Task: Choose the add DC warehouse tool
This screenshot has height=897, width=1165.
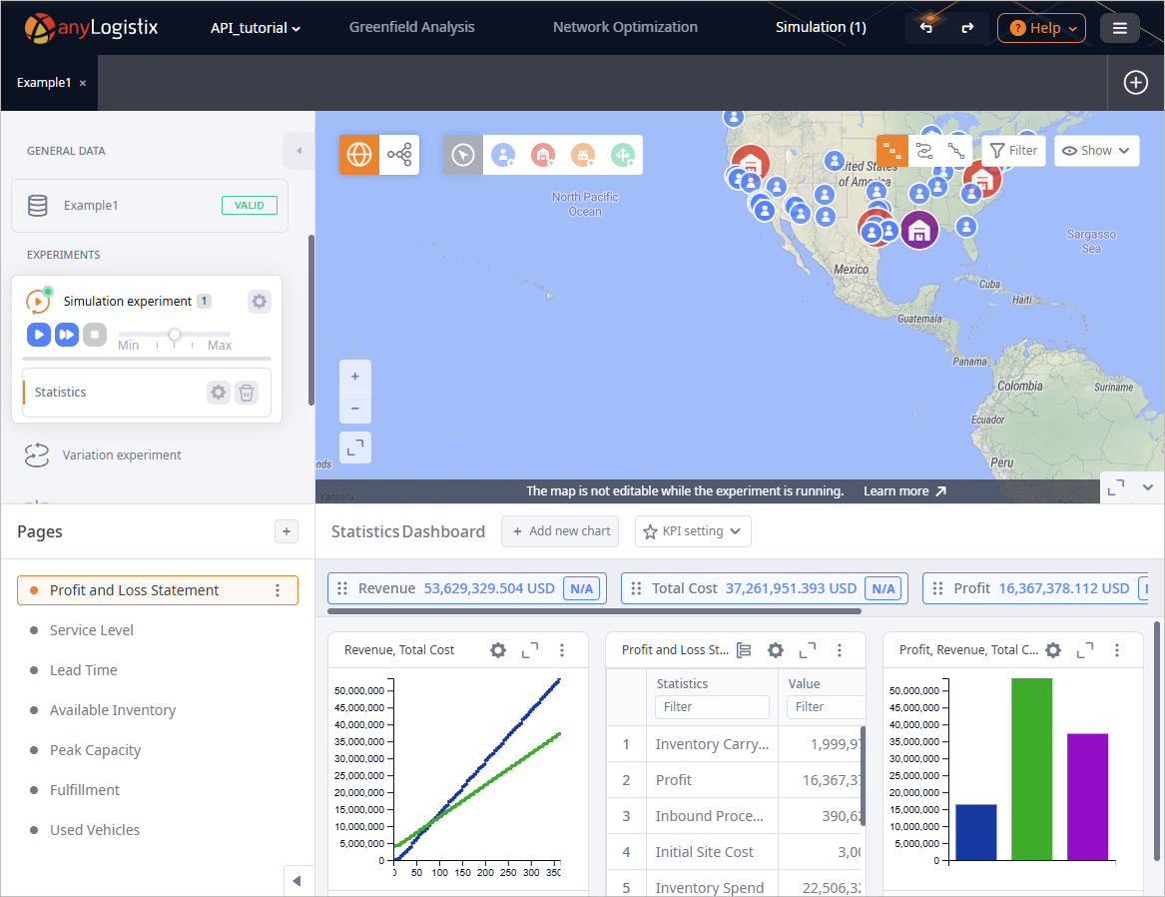Action: coord(543,155)
